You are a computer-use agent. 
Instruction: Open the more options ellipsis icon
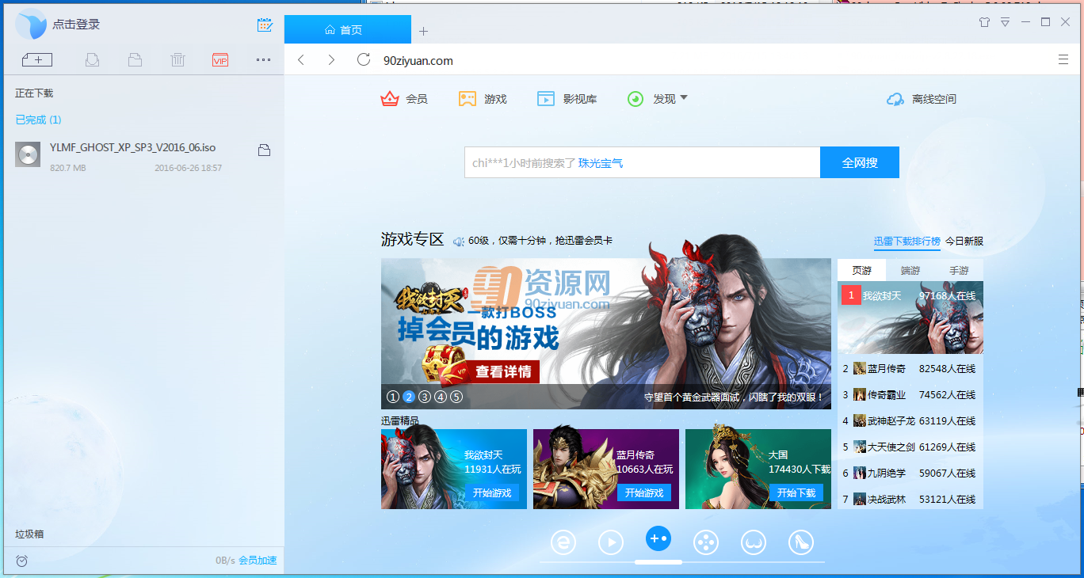coord(263,59)
